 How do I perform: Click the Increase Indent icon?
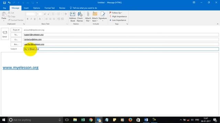[x=62, y=19]
